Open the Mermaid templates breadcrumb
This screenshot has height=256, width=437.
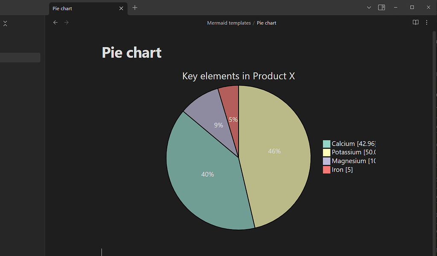click(229, 23)
